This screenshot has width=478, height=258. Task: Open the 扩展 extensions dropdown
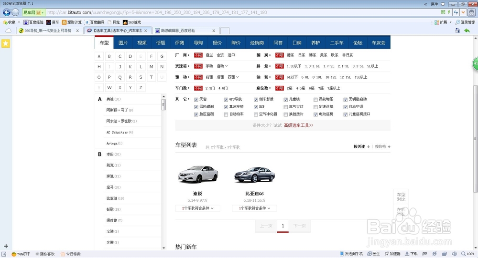coord(451,22)
